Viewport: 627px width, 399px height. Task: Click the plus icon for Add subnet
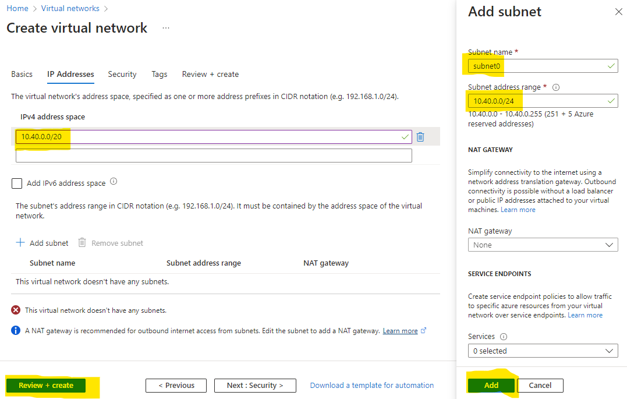(x=20, y=242)
